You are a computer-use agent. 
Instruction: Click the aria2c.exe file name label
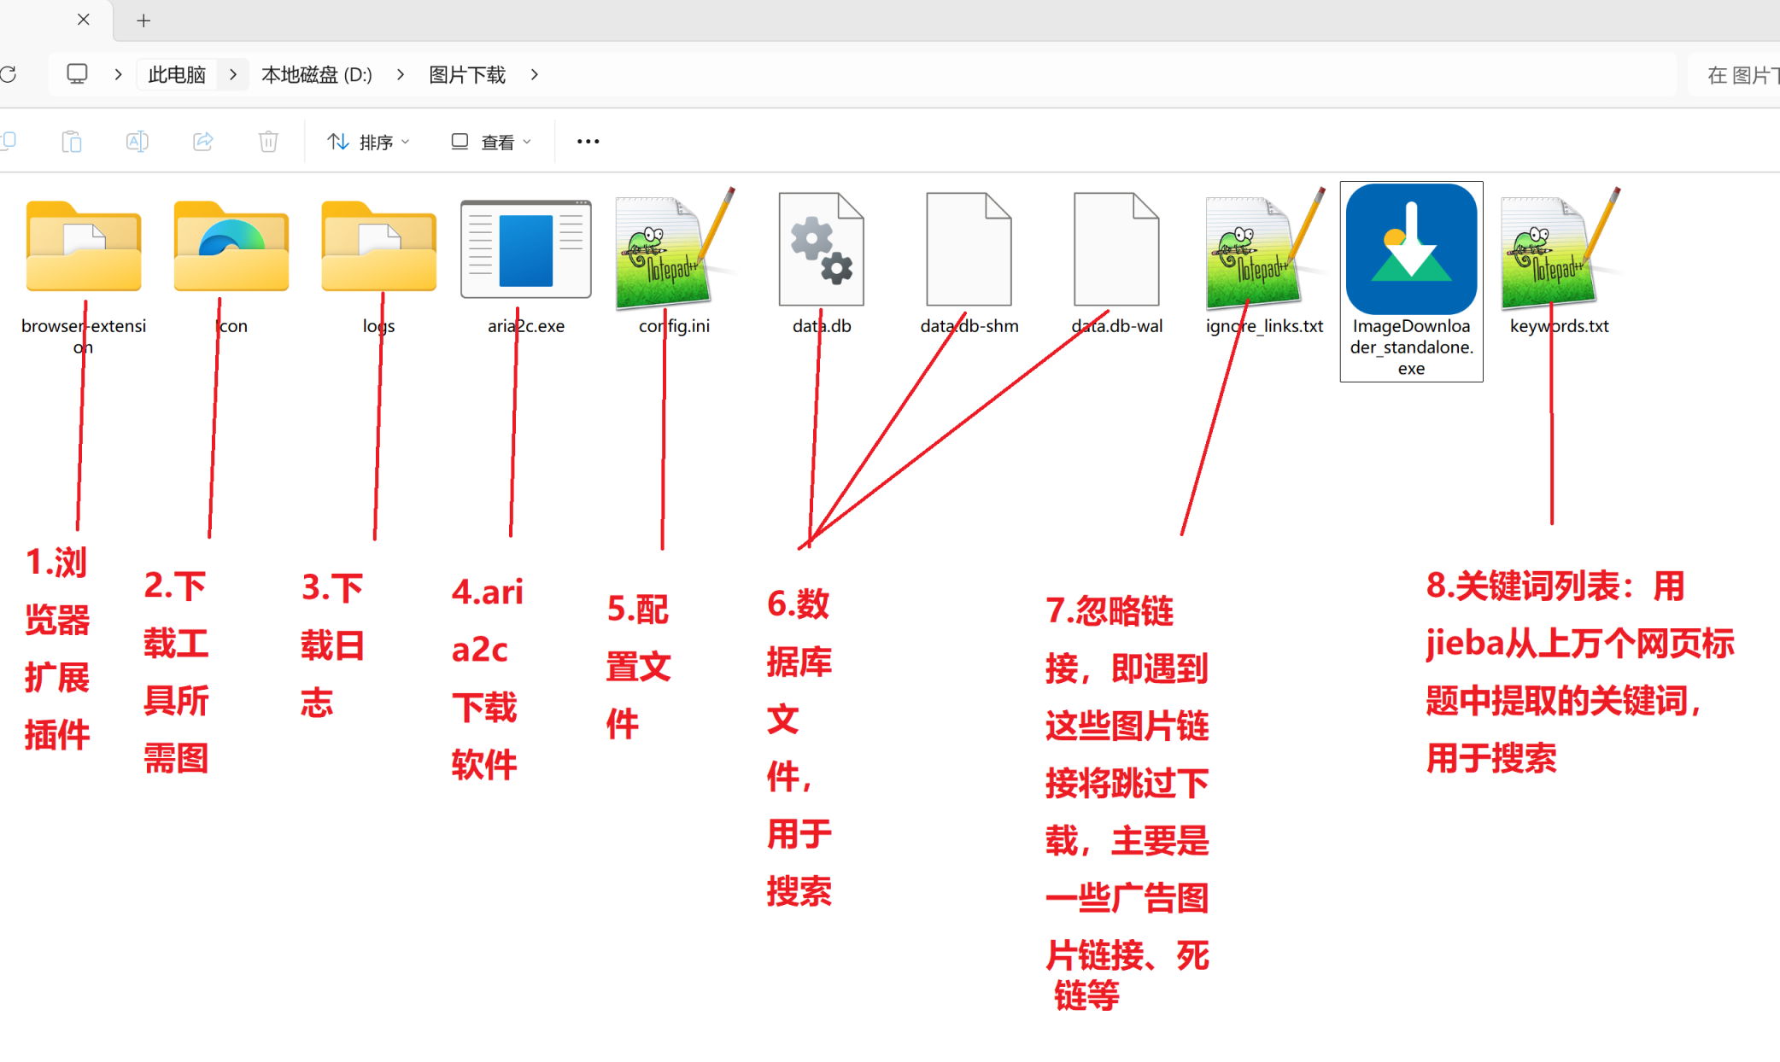click(x=526, y=326)
